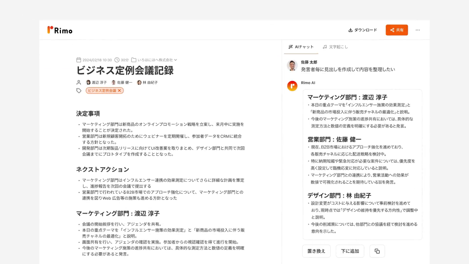The width and height of the screenshot is (469, 264).
Task: Click the title ビジネス定例会議記録
Action: pyautogui.click(x=125, y=70)
